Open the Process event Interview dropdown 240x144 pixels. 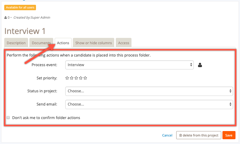(129, 65)
